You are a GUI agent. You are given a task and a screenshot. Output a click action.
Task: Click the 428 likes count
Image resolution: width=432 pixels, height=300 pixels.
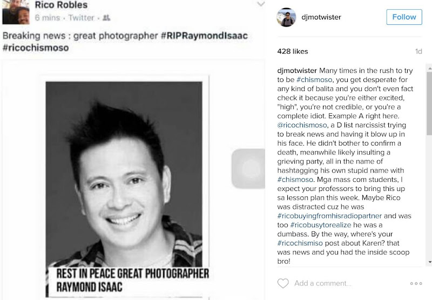click(x=293, y=51)
